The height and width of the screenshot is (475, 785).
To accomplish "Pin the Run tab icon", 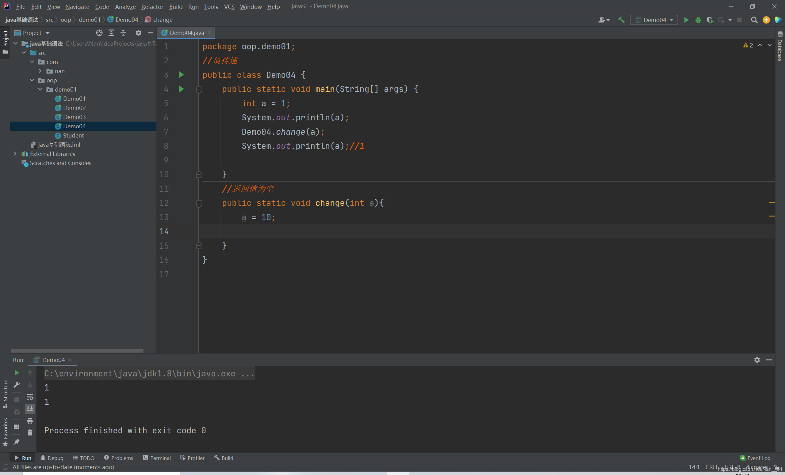I will [x=17, y=442].
